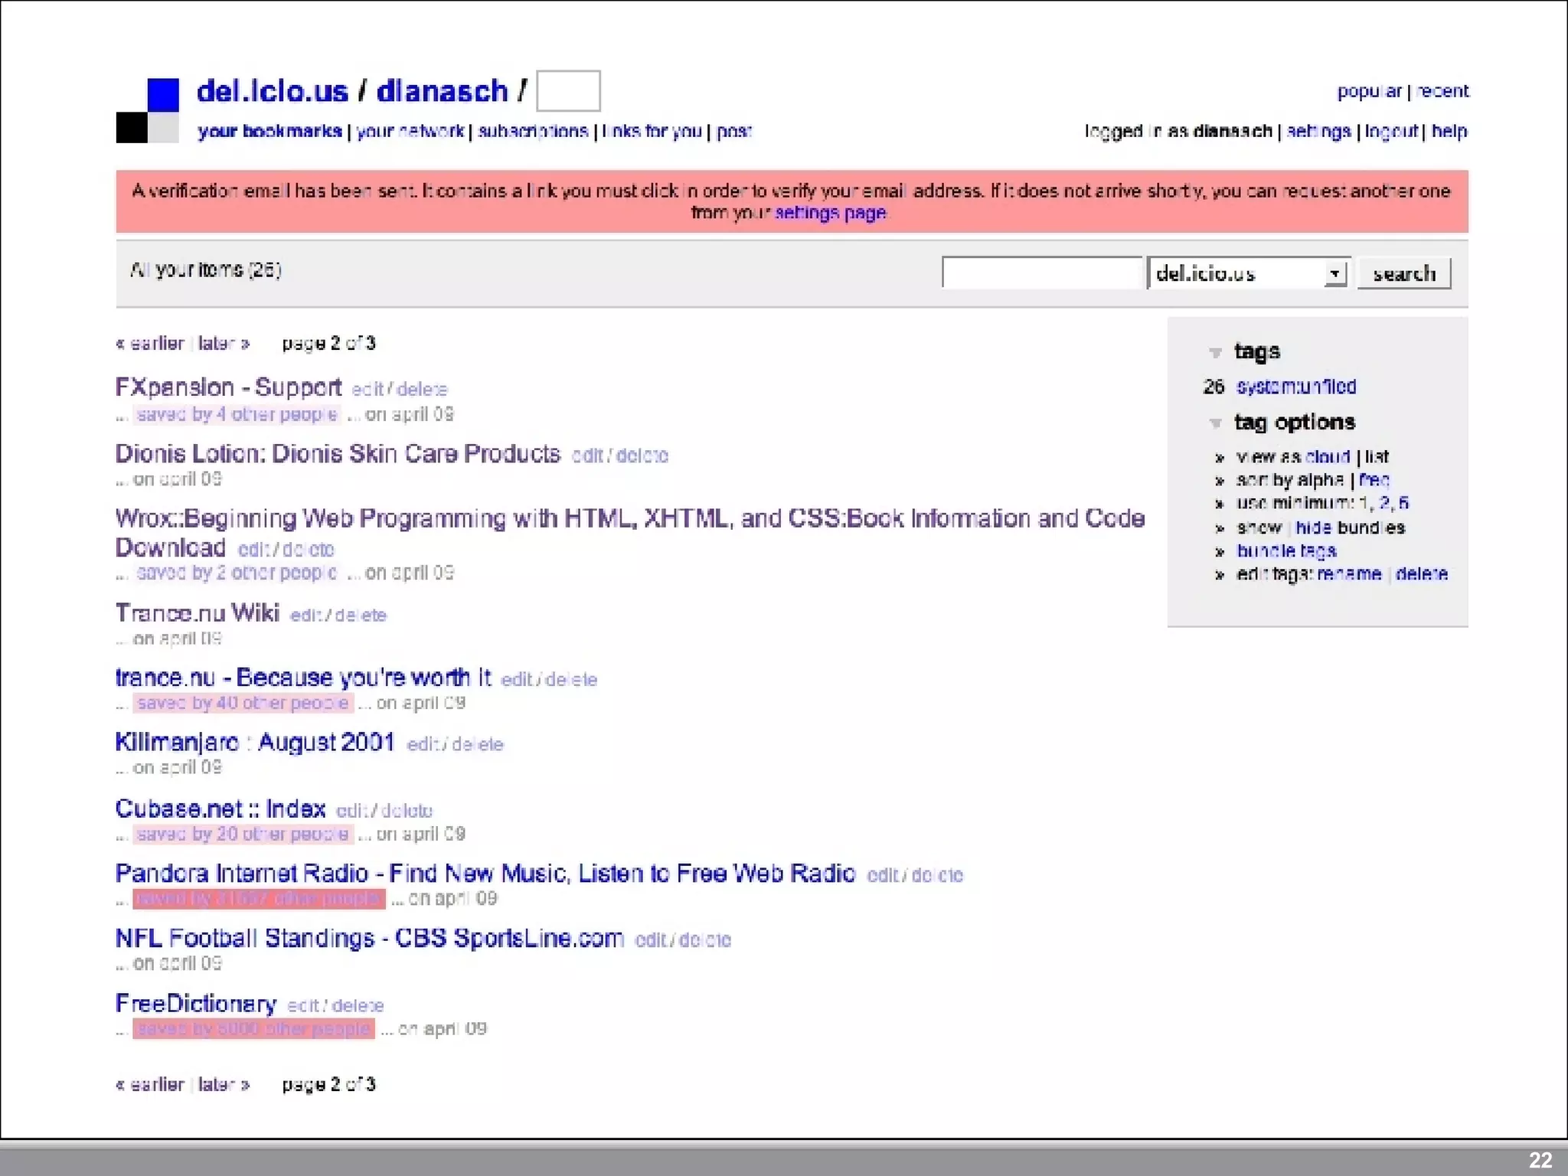Go to subscriptions menu item
The image size is (1568, 1176).
(x=533, y=132)
